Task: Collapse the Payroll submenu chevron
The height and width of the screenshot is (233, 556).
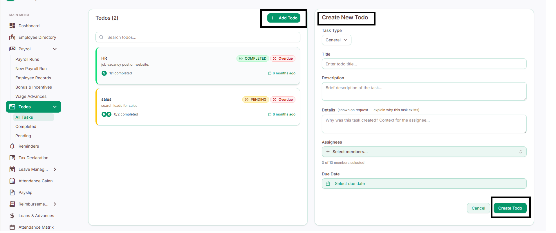Action: [55, 49]
